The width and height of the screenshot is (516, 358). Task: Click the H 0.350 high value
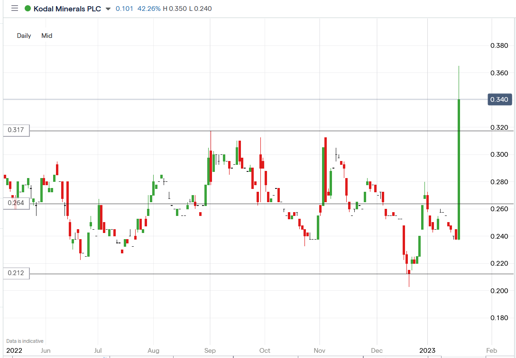coord(175,9)
